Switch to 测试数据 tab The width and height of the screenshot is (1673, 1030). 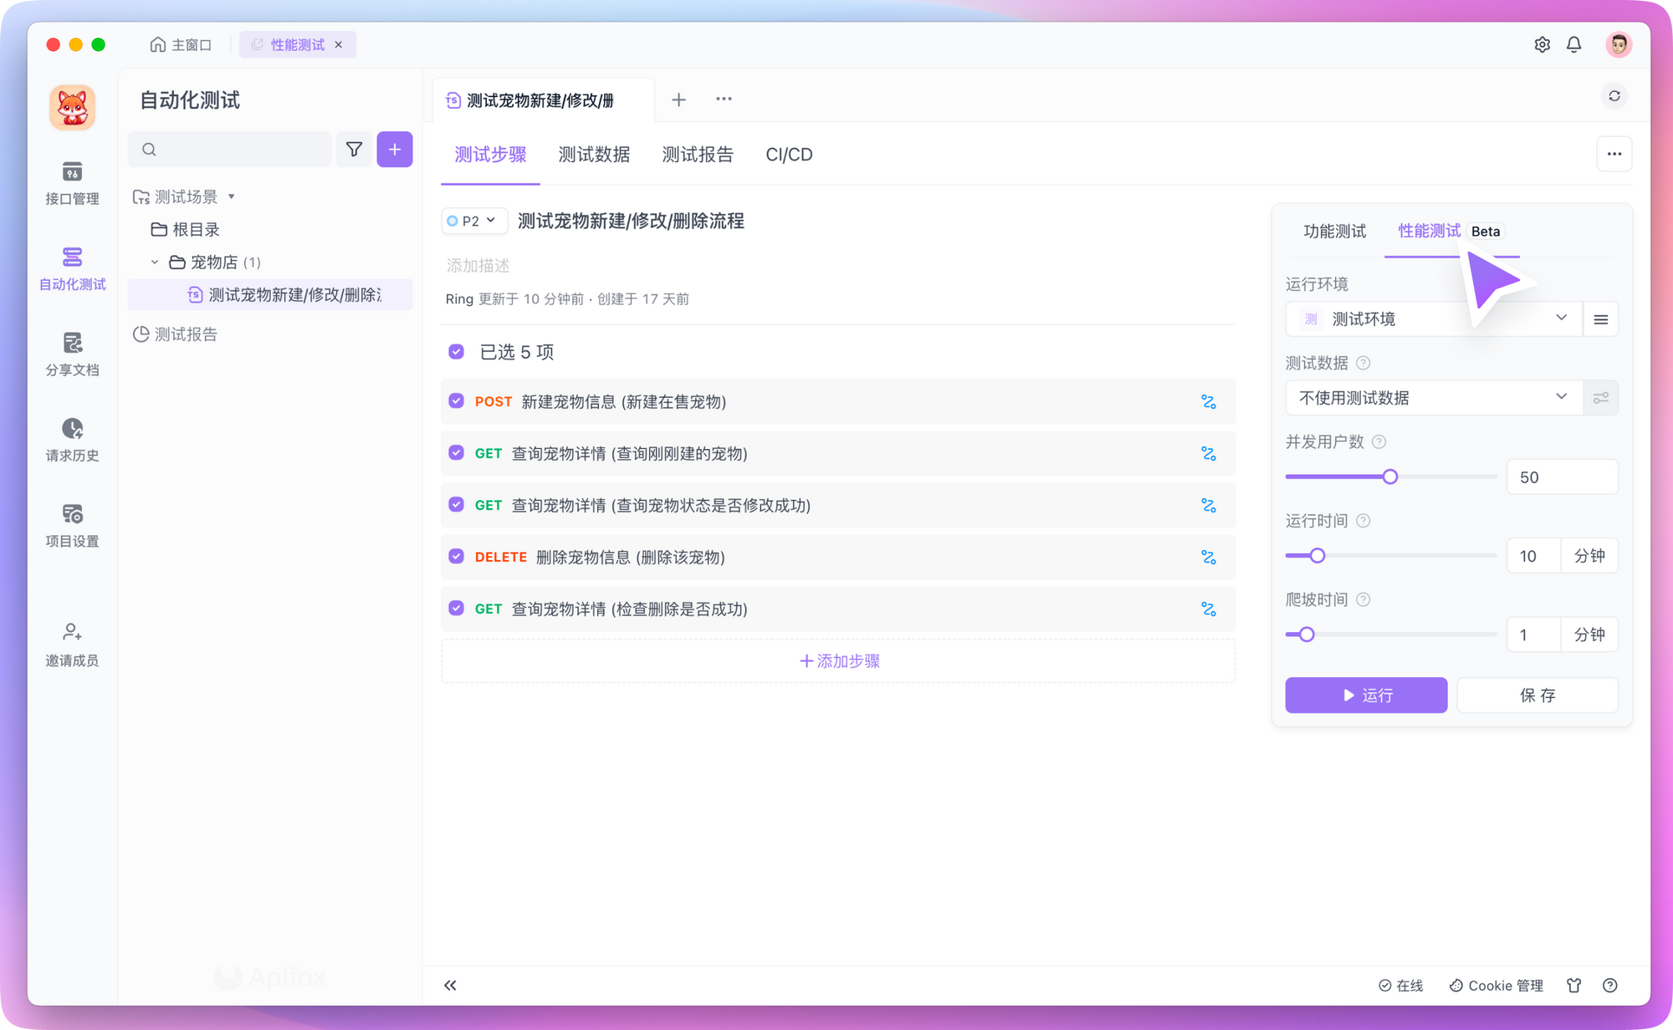(593, 154)
